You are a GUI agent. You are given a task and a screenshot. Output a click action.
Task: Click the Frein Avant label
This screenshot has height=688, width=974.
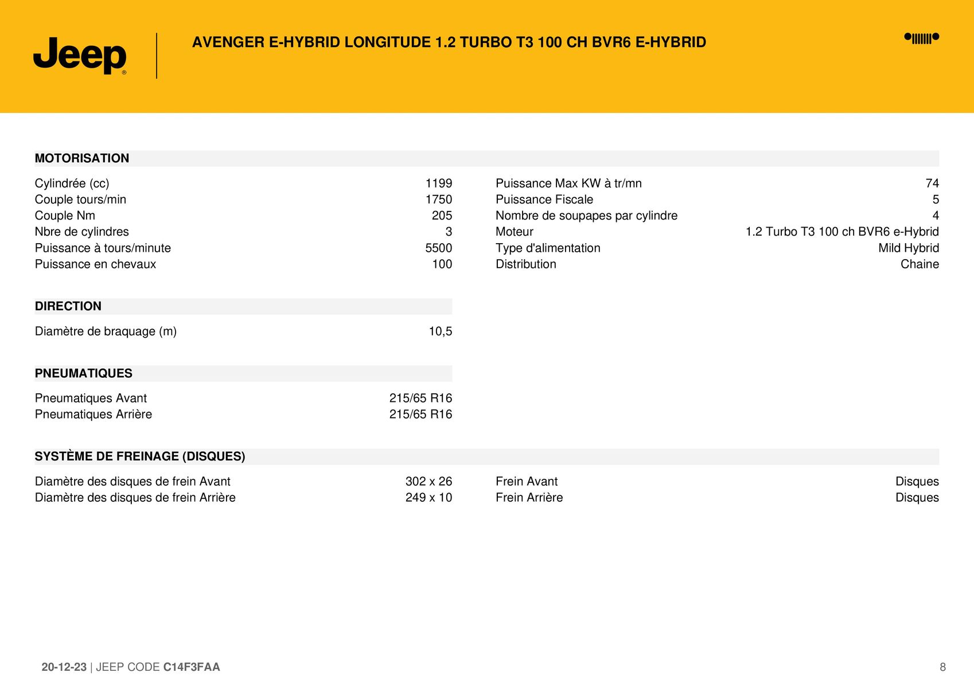tap(527, 482)
